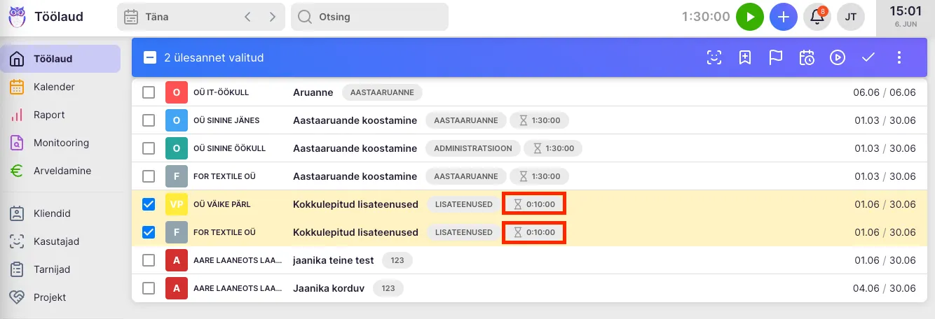This screenshot has height=319, width=935.
Task: Open Arveldamine in the sidebar
Action: pyautogui.click(x=62, y=171)
